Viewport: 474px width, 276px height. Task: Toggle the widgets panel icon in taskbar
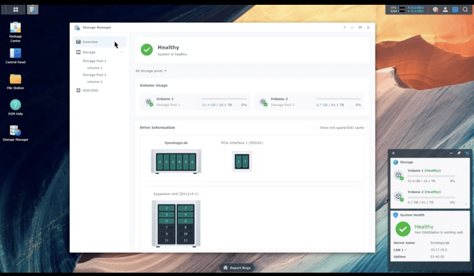coord(455,10)
